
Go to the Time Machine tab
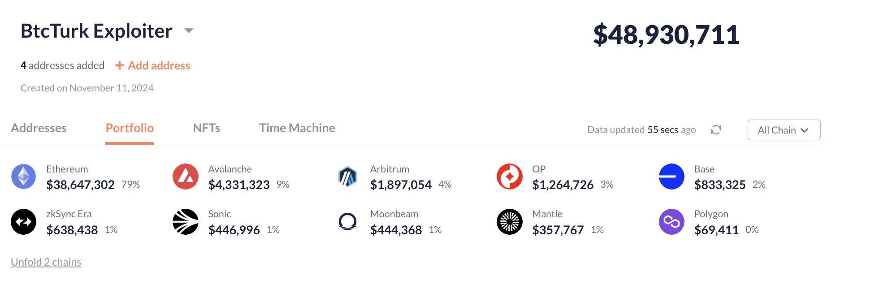click(x=297, y=128)
